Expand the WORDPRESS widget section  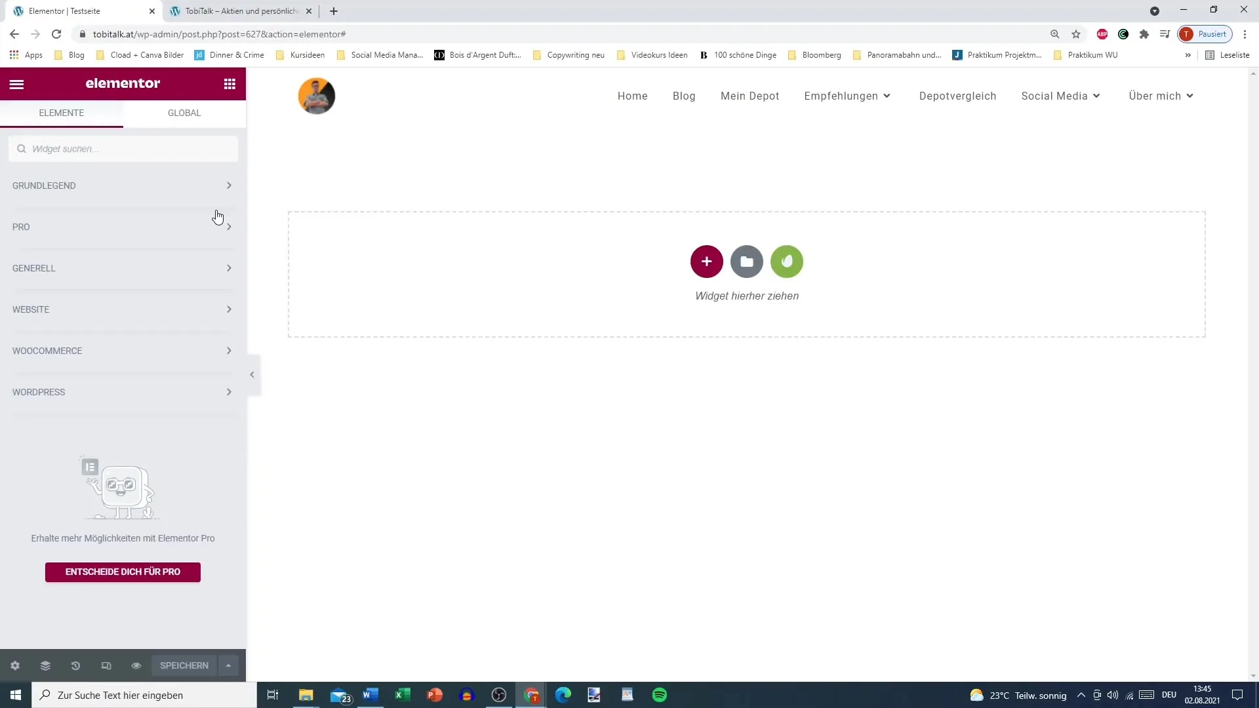[123, 391]
